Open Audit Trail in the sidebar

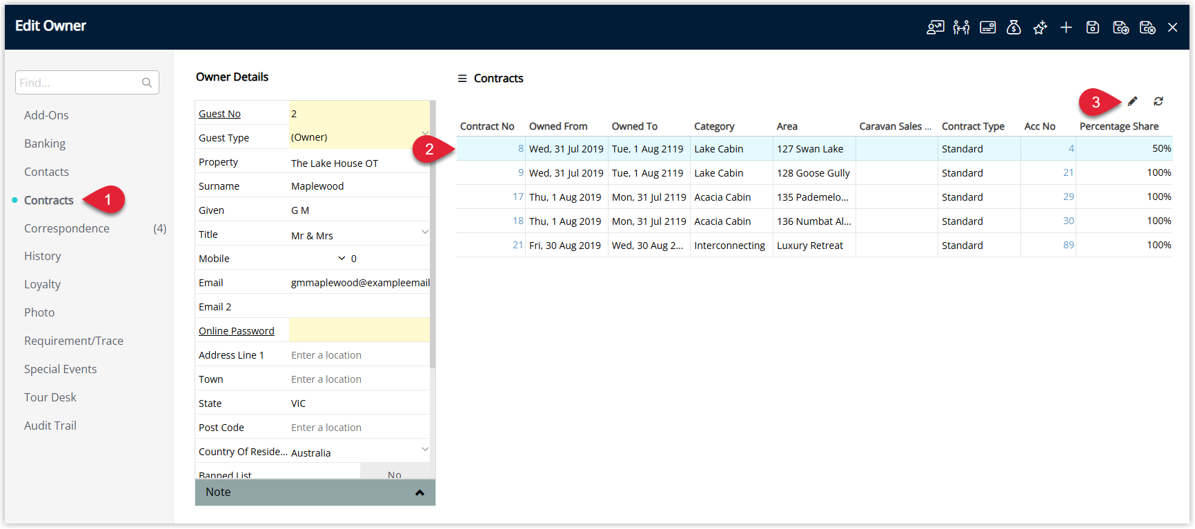coord(50,426)
